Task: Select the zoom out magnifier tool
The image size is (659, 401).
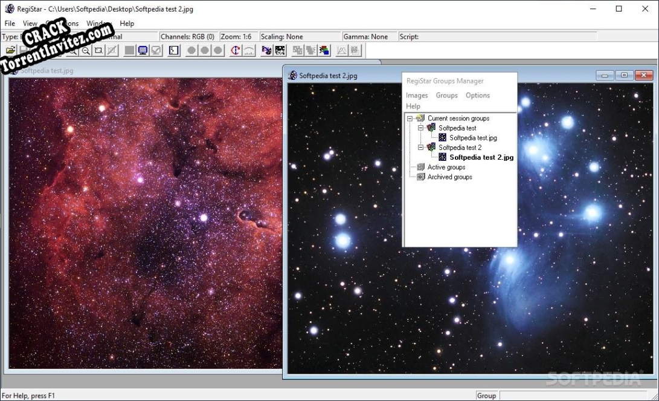Action: pos(86,50)
